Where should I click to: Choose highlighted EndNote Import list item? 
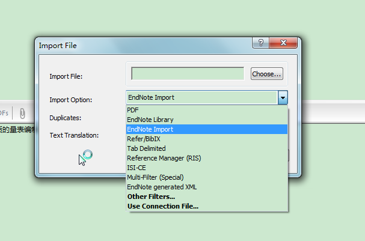[207, 129]
